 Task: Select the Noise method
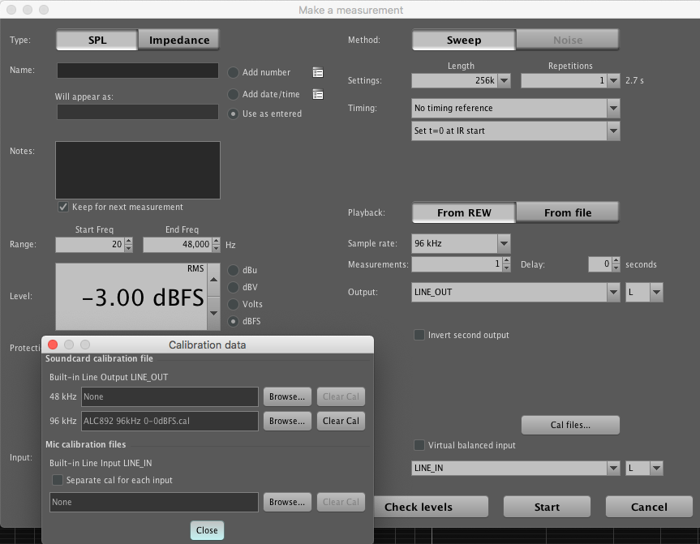tap(568, 41)
